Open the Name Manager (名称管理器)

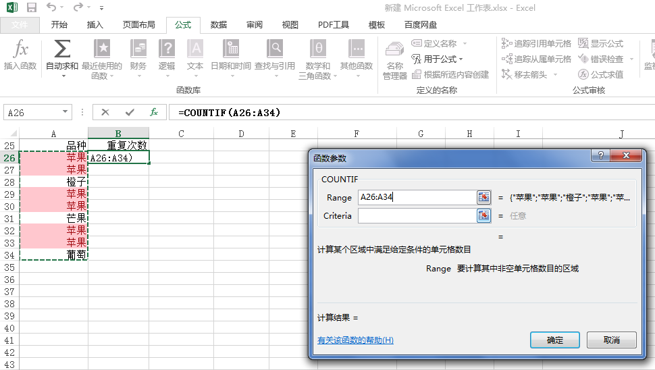coord(395,60)
